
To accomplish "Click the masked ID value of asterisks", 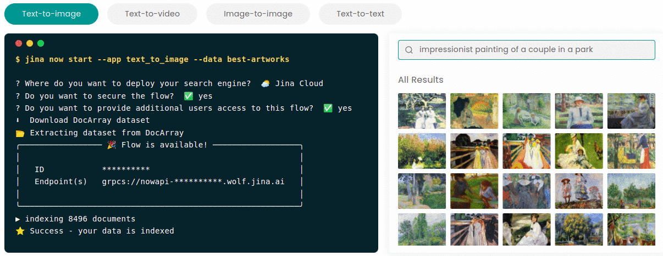I will [x=126, y=169].
